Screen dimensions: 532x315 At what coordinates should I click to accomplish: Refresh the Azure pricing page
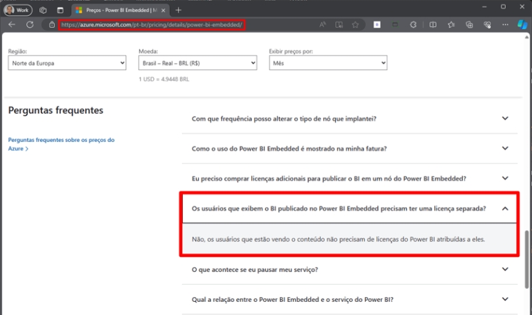(30, 24)
